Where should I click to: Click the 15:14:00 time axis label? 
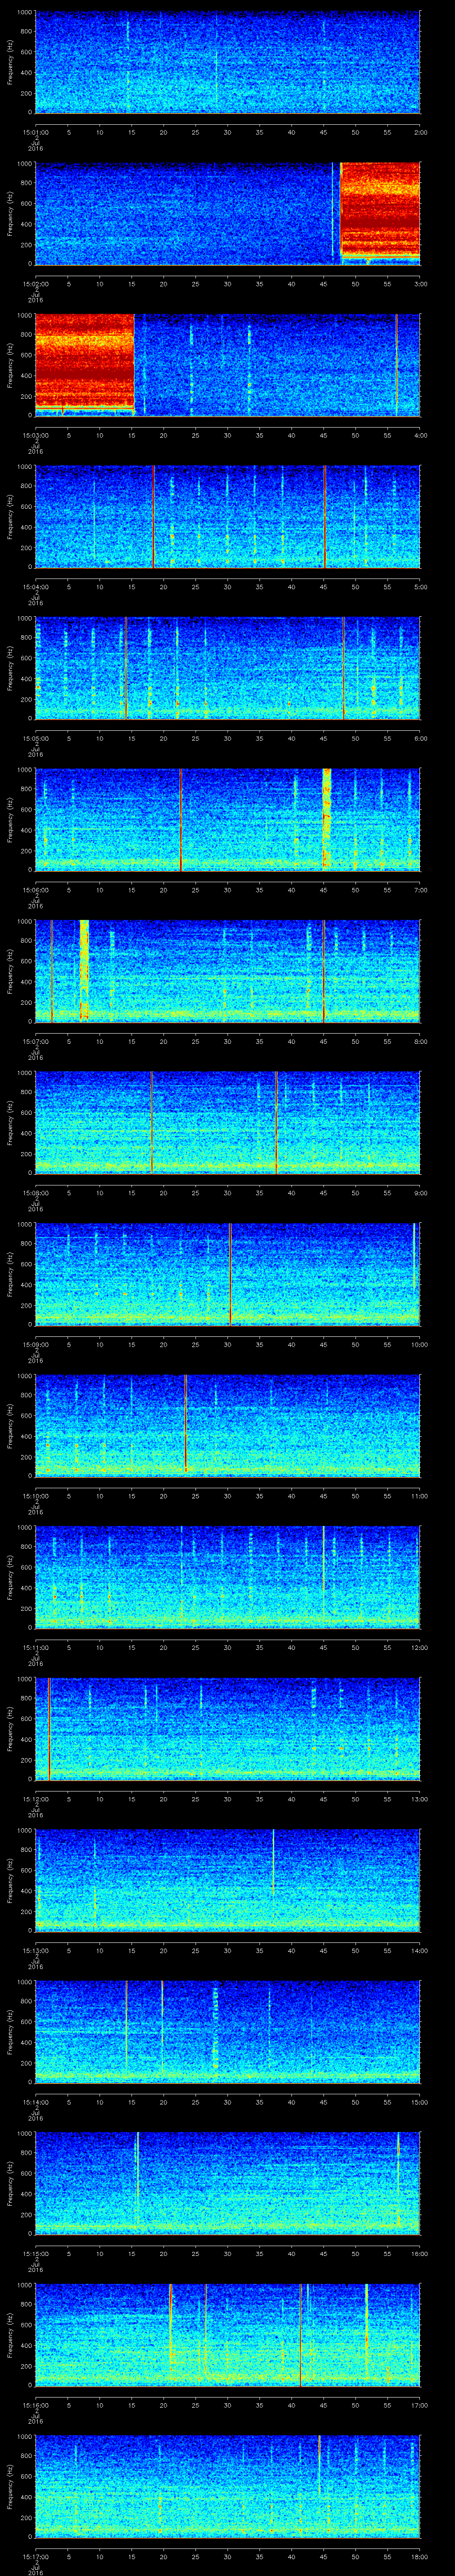pos(35,2101)
